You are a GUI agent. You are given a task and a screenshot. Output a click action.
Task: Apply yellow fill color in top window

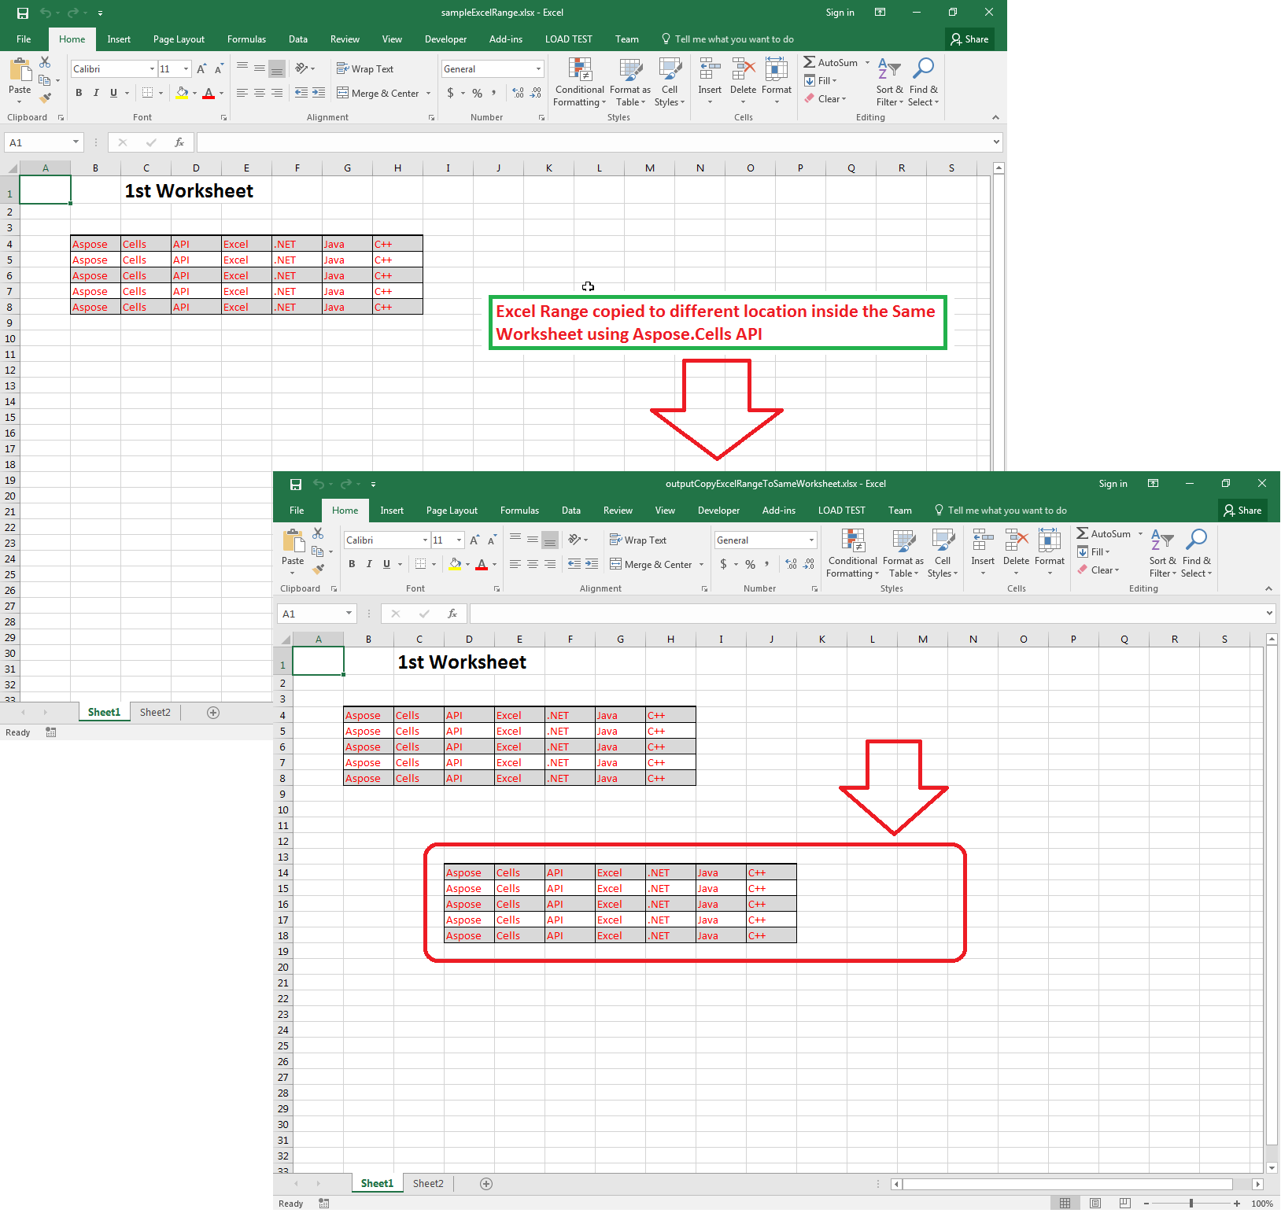pyautogui.click(x=182, y=93)
